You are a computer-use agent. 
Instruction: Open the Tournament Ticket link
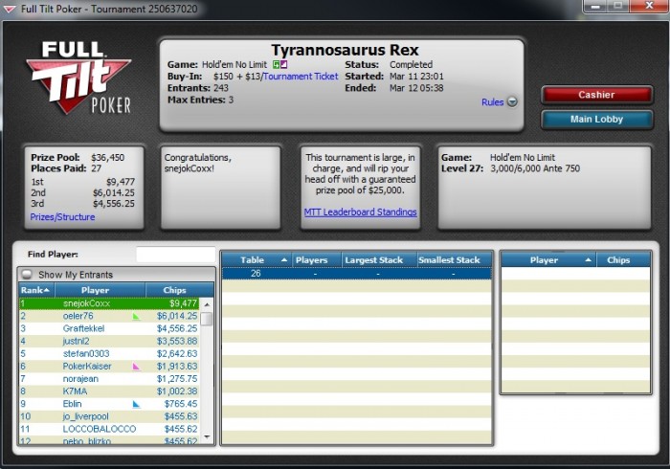point(301,77)
